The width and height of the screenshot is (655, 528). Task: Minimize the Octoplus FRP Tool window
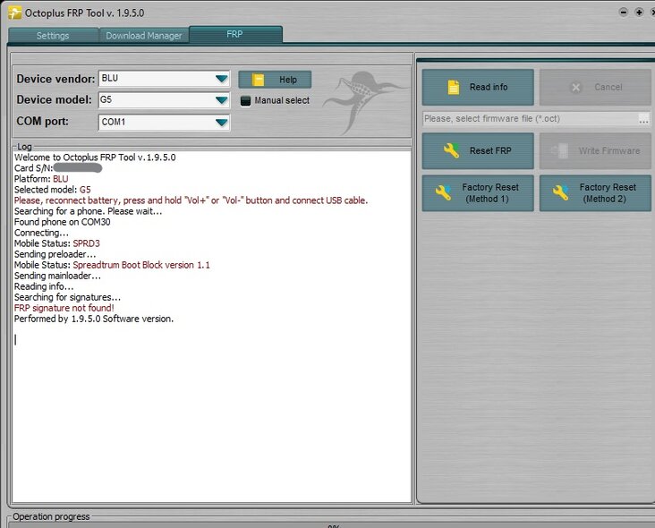pos(624,13)
